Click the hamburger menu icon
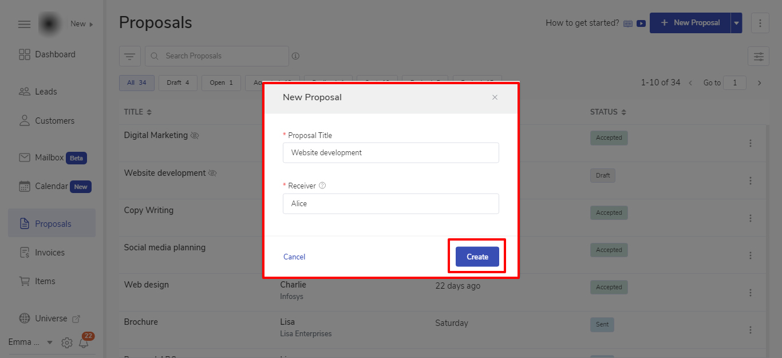Viewport: 782px width, 358px height. click(24, 24)
